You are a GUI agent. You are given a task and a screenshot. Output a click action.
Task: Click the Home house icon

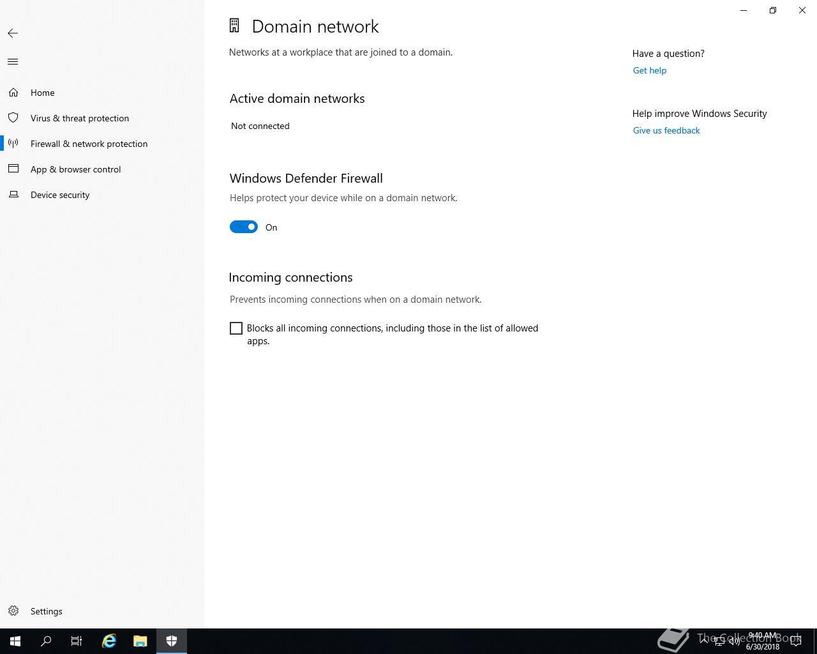click(x=13, y=93)
